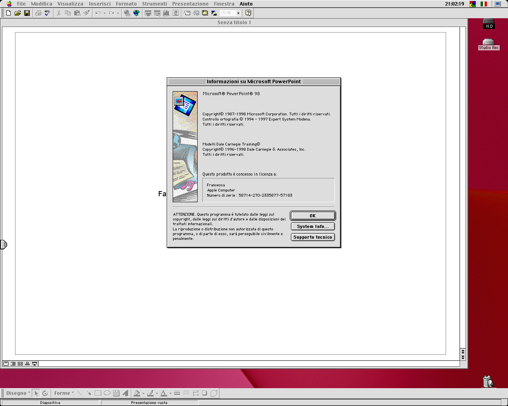The height and width of the screenshot is (406, 508).
Task: Click the Insert Table icon
Action: (x=148, y=13)
